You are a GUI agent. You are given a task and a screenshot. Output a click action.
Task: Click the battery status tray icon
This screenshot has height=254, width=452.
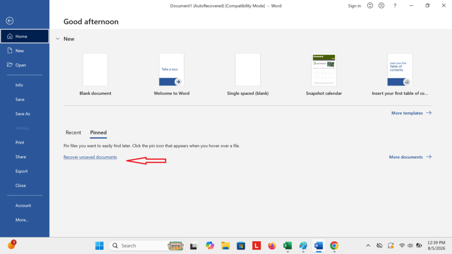pyautogui.click(x=419, y=246)
